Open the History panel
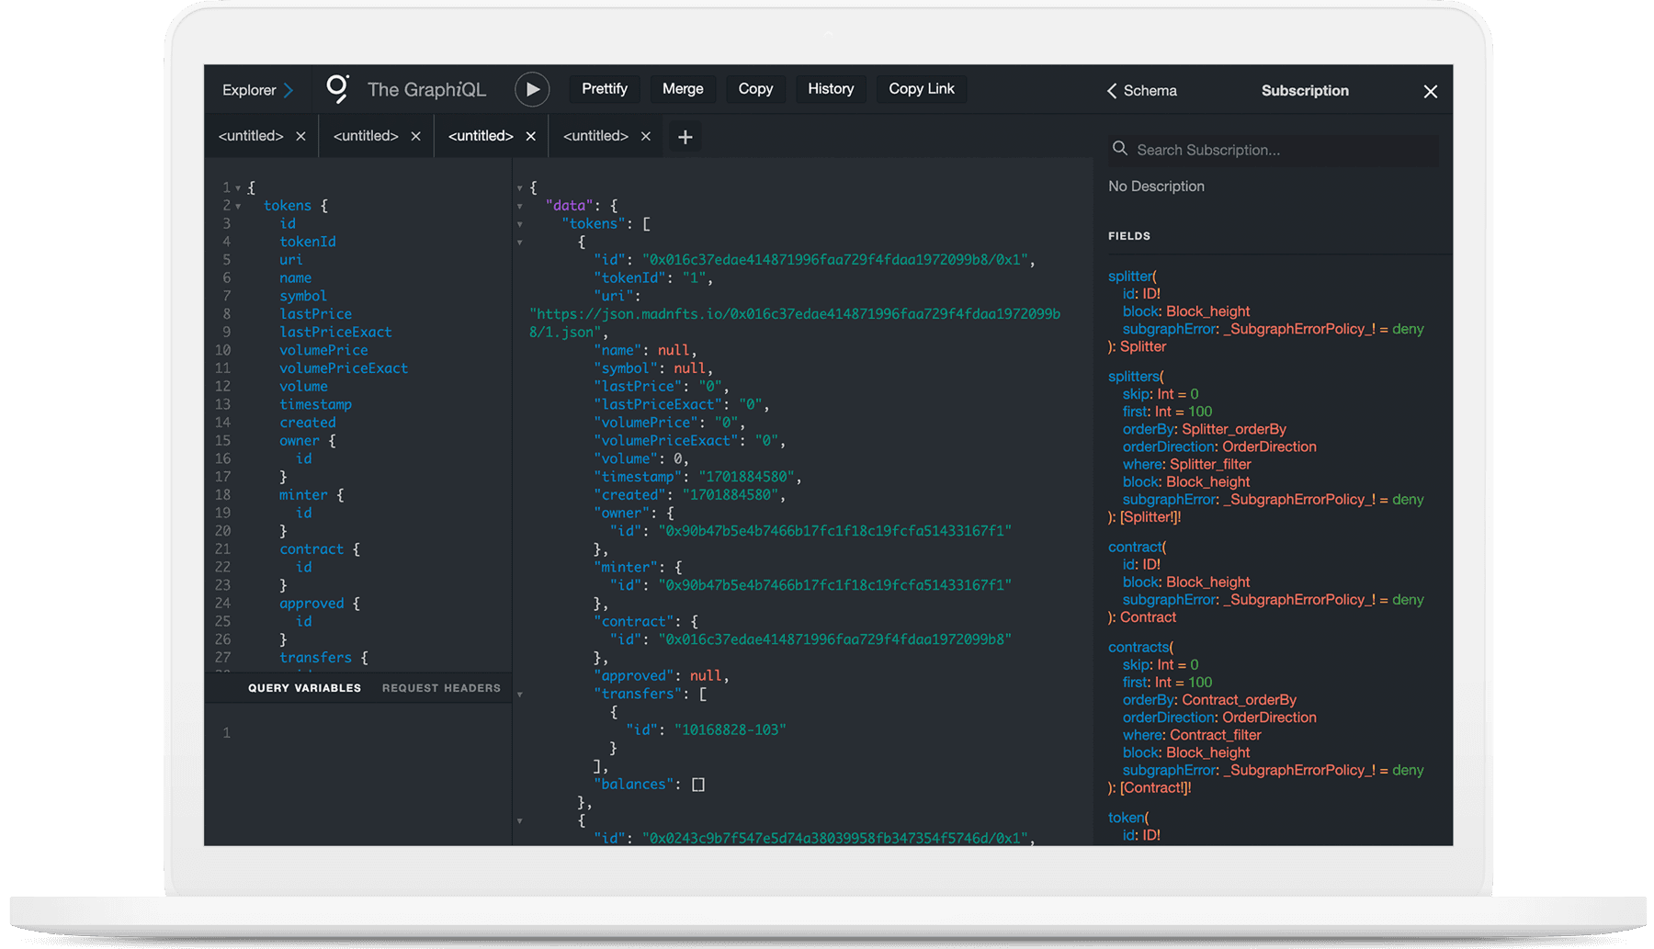Screen dimensions: 1654x949 pos(830,88)
